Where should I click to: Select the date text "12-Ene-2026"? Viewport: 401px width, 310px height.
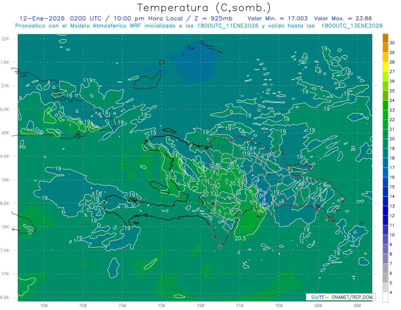pyautogui.click(x=42, y=18)
